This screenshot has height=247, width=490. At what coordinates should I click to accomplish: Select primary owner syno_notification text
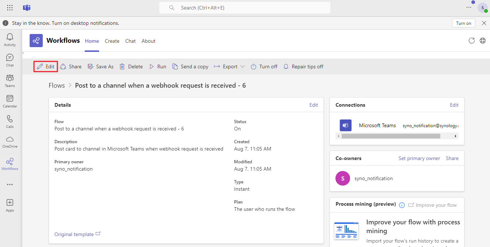(73, 169)
